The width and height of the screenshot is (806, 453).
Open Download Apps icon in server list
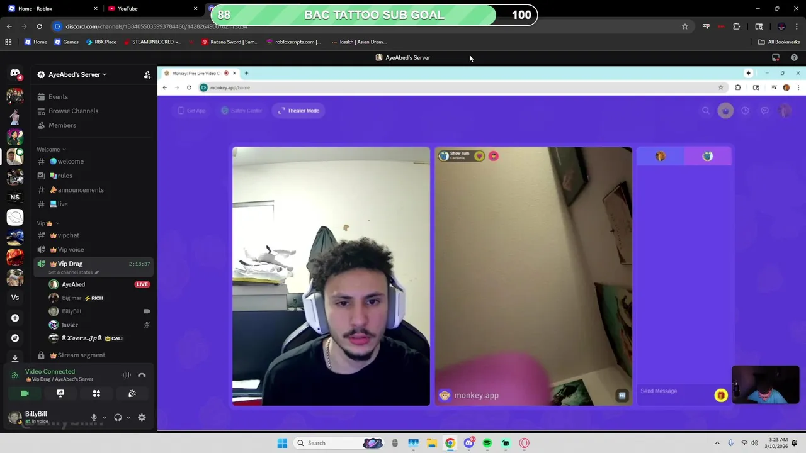(x=15, y=357)
